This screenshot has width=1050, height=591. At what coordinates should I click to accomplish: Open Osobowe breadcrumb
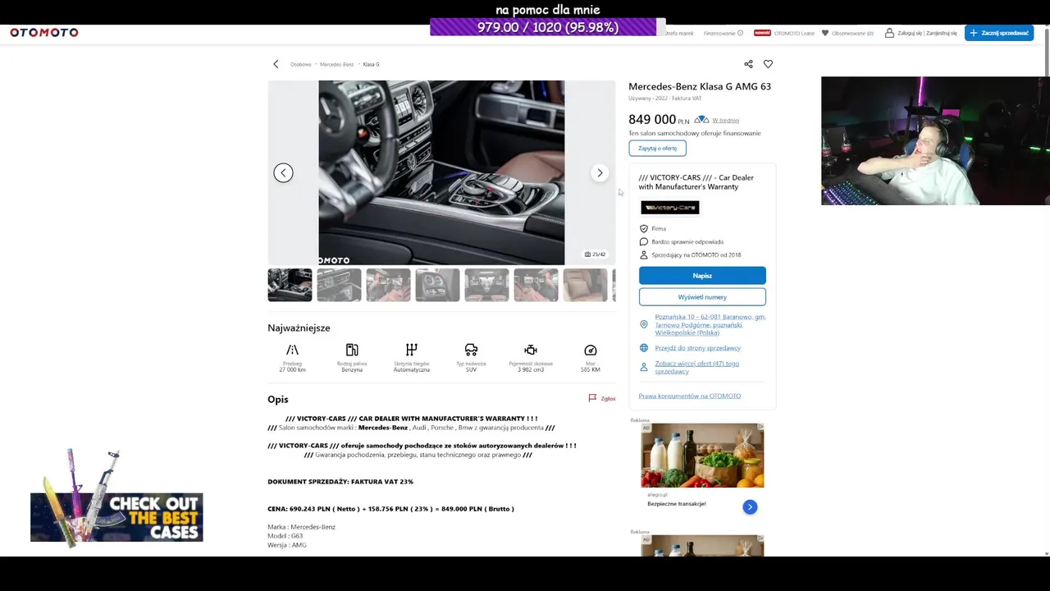coord(300,64)
